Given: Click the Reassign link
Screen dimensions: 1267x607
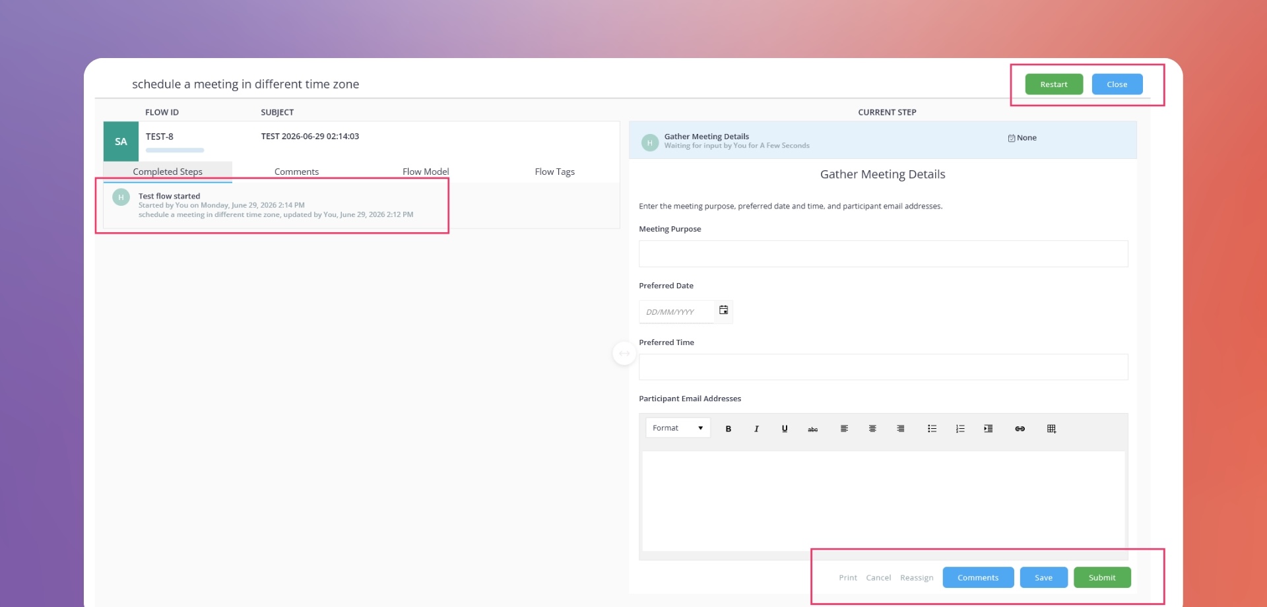Looking at the screenshot, I should point(917,578).
